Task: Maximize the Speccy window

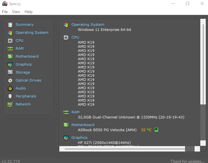Action: tap(188, 4)
